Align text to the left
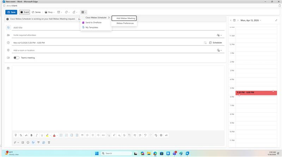282x157 pixels. pos(87,135)
